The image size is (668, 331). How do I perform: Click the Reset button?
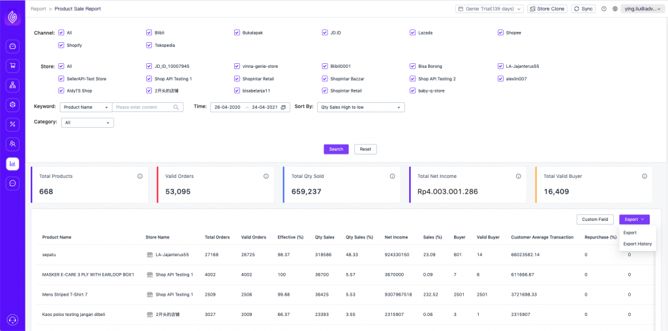pos(365,149)
